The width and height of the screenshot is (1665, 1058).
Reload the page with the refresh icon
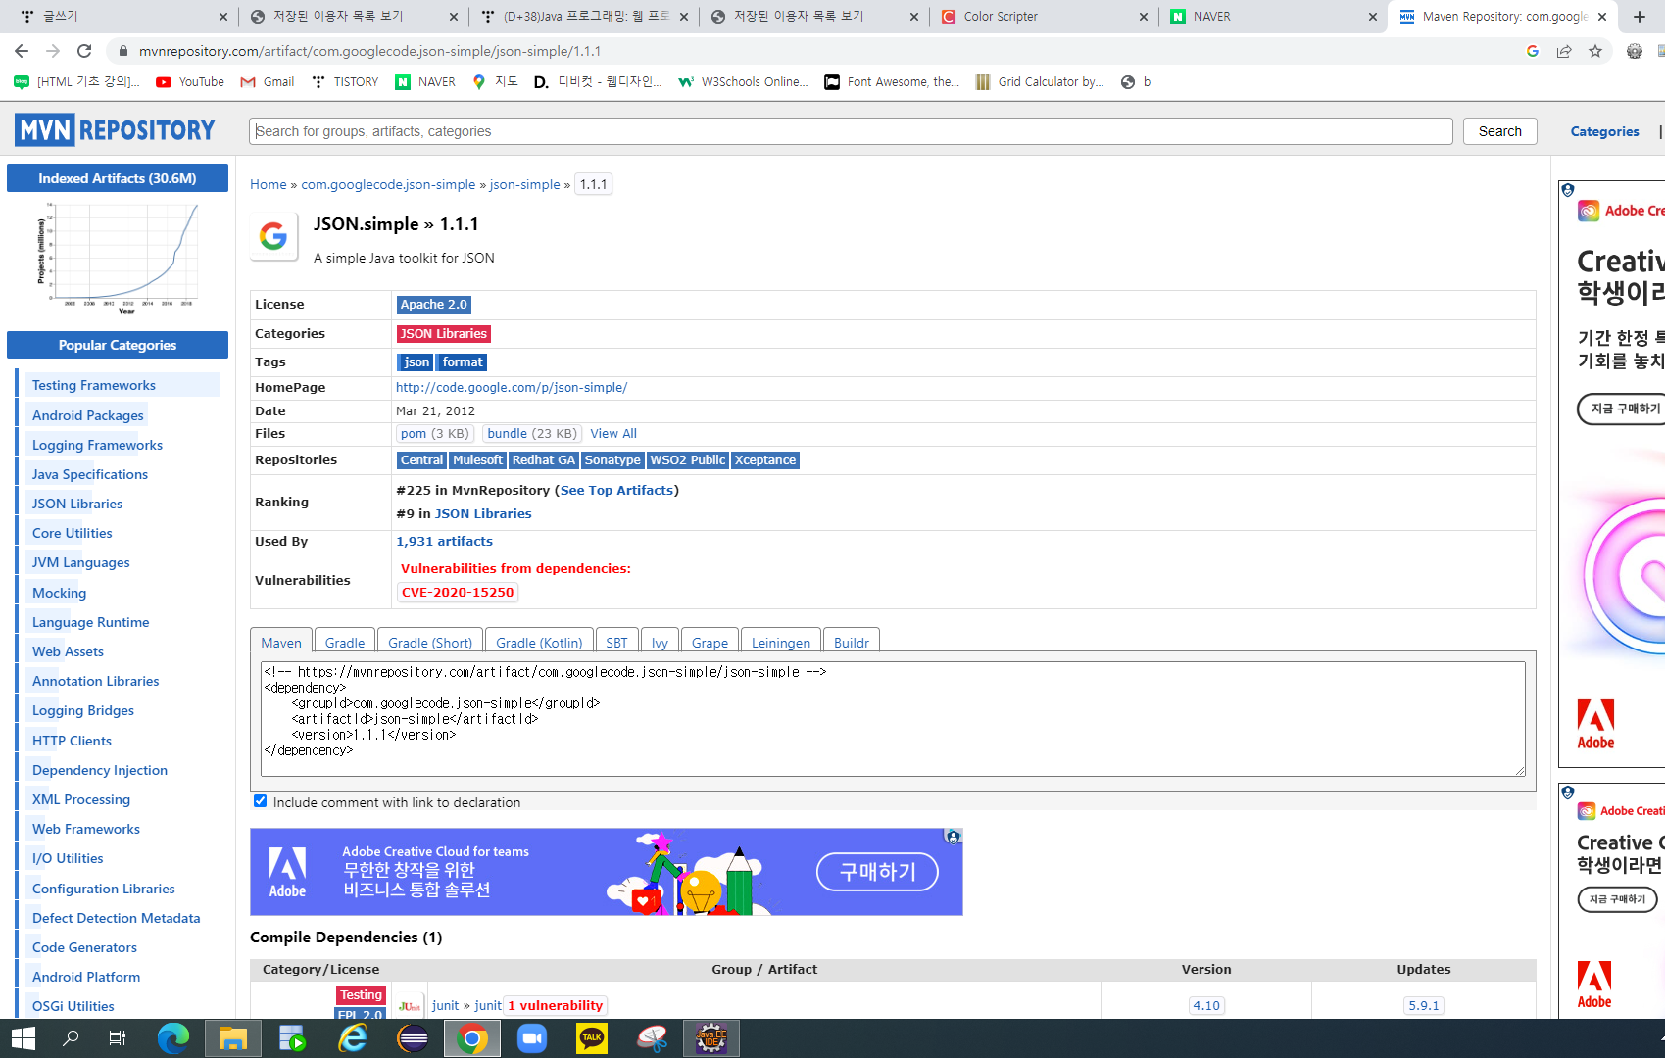click(84, 51)
